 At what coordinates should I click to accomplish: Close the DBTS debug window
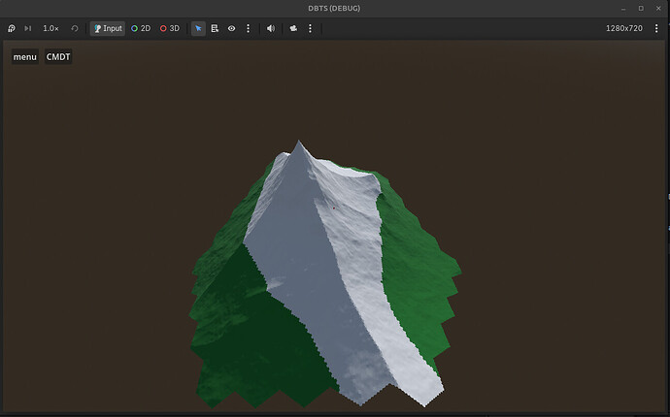(658, 9)
